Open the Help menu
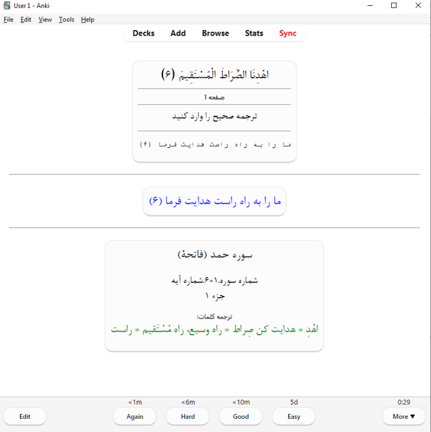Viewport: 431px width, 432px height. click(88, 20)
